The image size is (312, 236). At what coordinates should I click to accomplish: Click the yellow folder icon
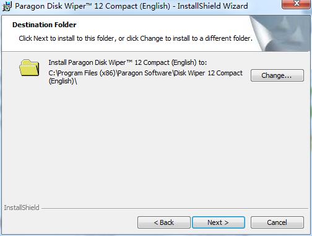[29, 68]
